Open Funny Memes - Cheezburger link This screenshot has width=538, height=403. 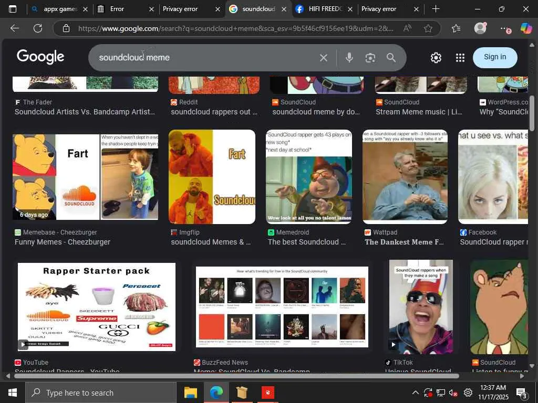coord(63,242)
